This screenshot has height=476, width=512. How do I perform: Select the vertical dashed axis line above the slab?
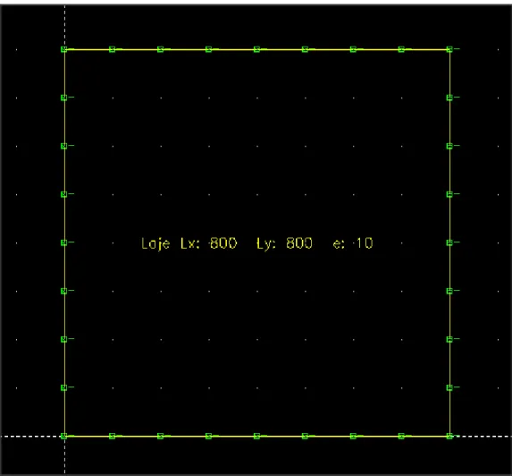tap(64, 25)
